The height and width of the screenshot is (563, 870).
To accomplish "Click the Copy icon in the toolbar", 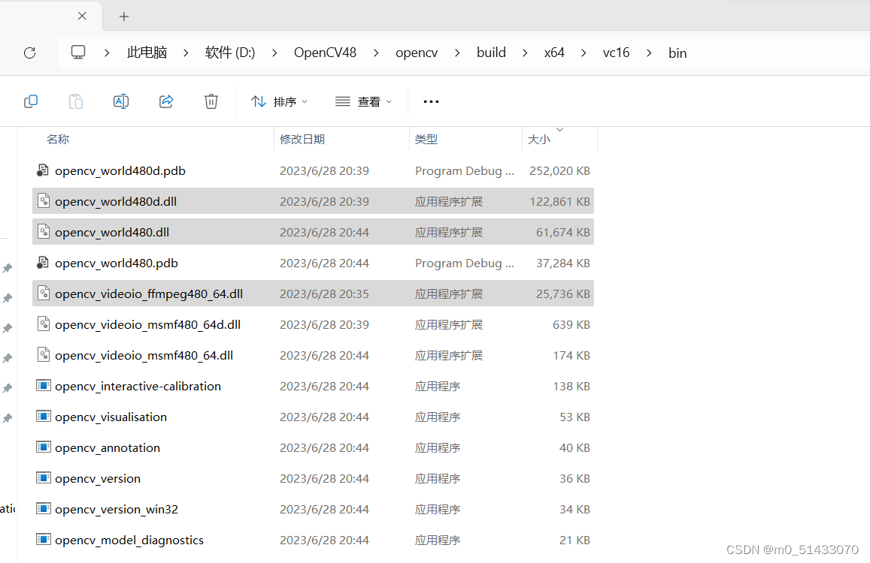I will tap(31, 101).
